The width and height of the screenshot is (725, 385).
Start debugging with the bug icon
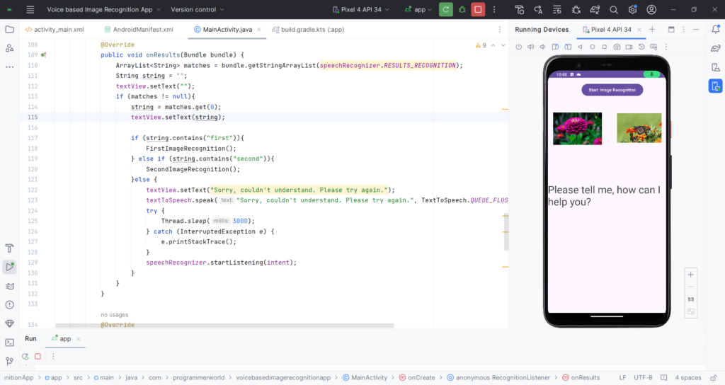462,9
